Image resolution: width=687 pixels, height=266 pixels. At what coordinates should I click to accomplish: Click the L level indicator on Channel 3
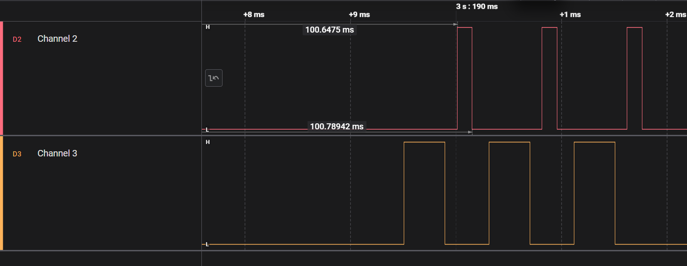(207, 244)
